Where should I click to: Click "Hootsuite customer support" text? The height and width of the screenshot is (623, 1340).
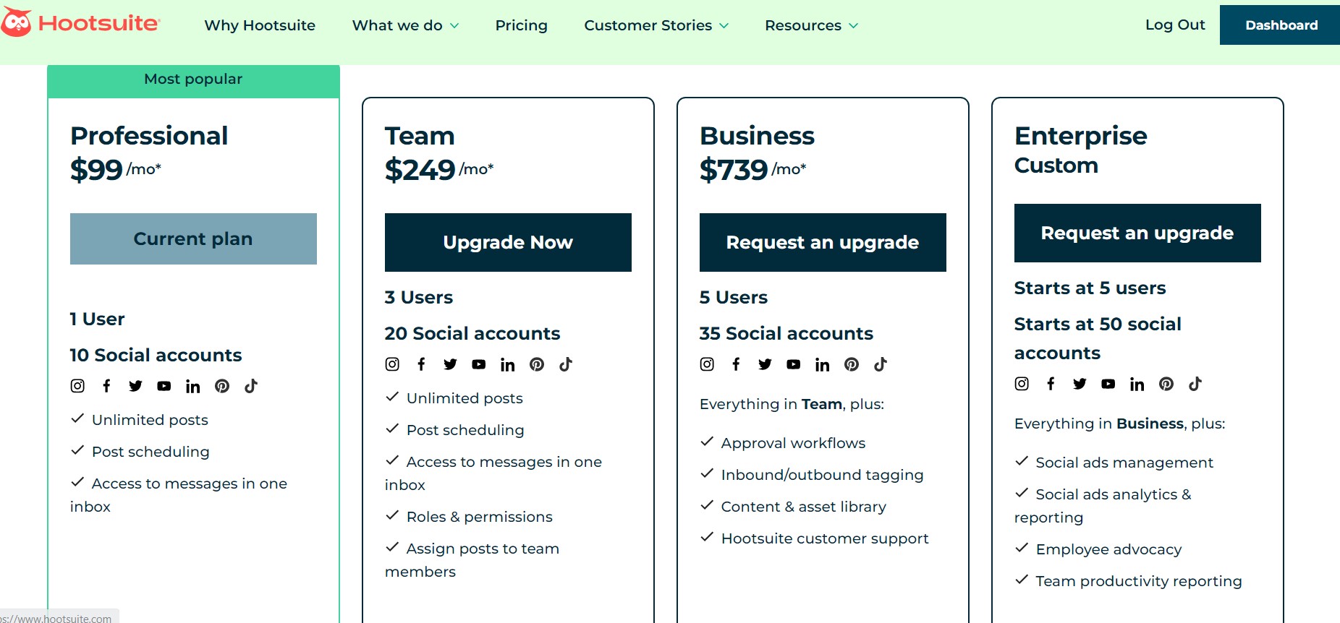pyautogui.click(x=825, y=538)
